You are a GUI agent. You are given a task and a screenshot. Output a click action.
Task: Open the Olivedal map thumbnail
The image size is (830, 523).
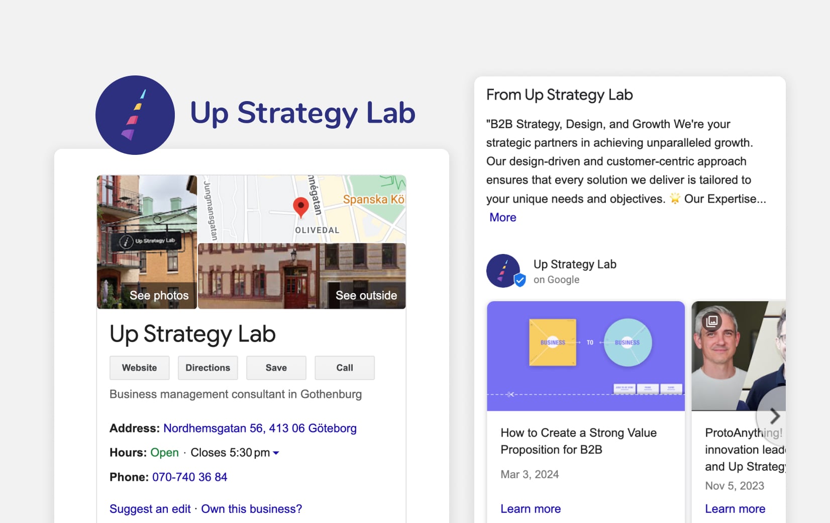(302, 209)
